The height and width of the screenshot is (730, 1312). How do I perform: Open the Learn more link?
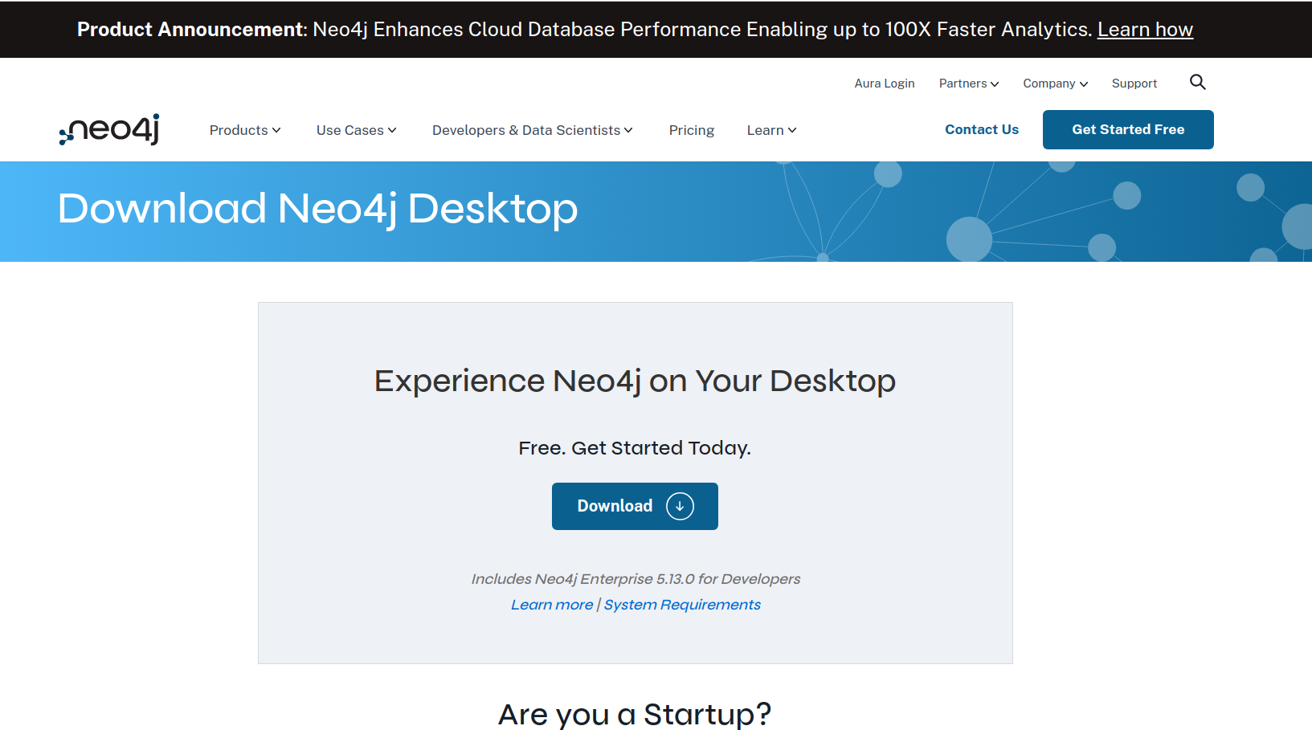click(x=552, y=605)
